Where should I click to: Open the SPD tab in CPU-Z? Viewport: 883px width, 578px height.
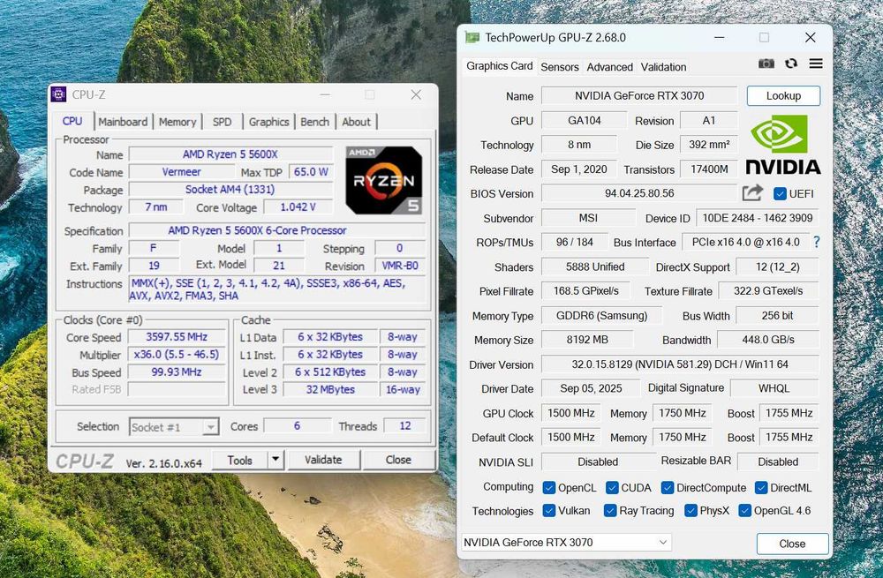pos(222,122)
